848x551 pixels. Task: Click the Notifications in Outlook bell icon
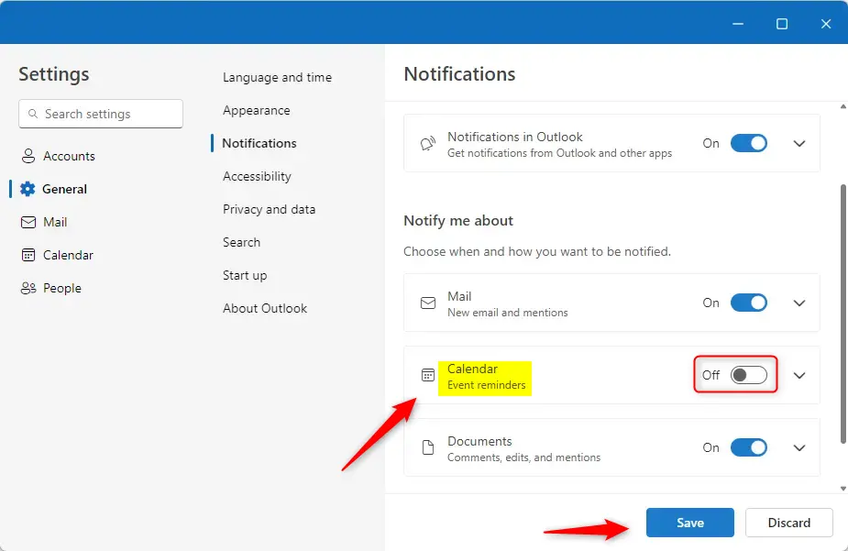click(428, 143)
